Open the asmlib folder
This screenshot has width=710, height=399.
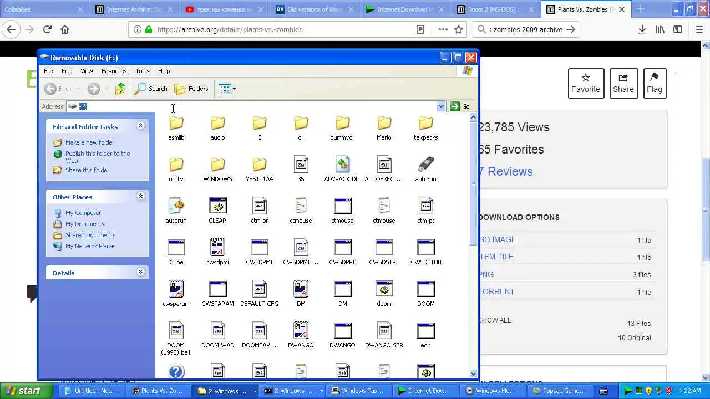tap(176, 129)
